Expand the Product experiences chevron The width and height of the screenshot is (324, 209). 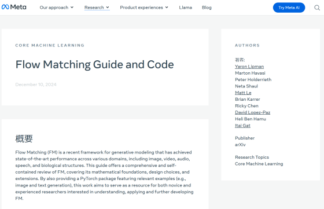pos(167,7)
